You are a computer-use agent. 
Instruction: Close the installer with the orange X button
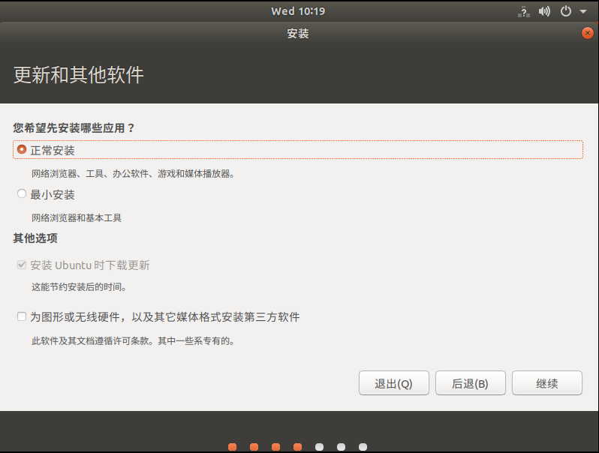click(587, 33)
